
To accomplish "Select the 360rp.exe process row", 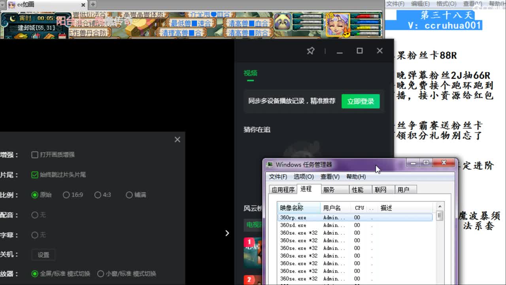I will click(x=355, y=217).
